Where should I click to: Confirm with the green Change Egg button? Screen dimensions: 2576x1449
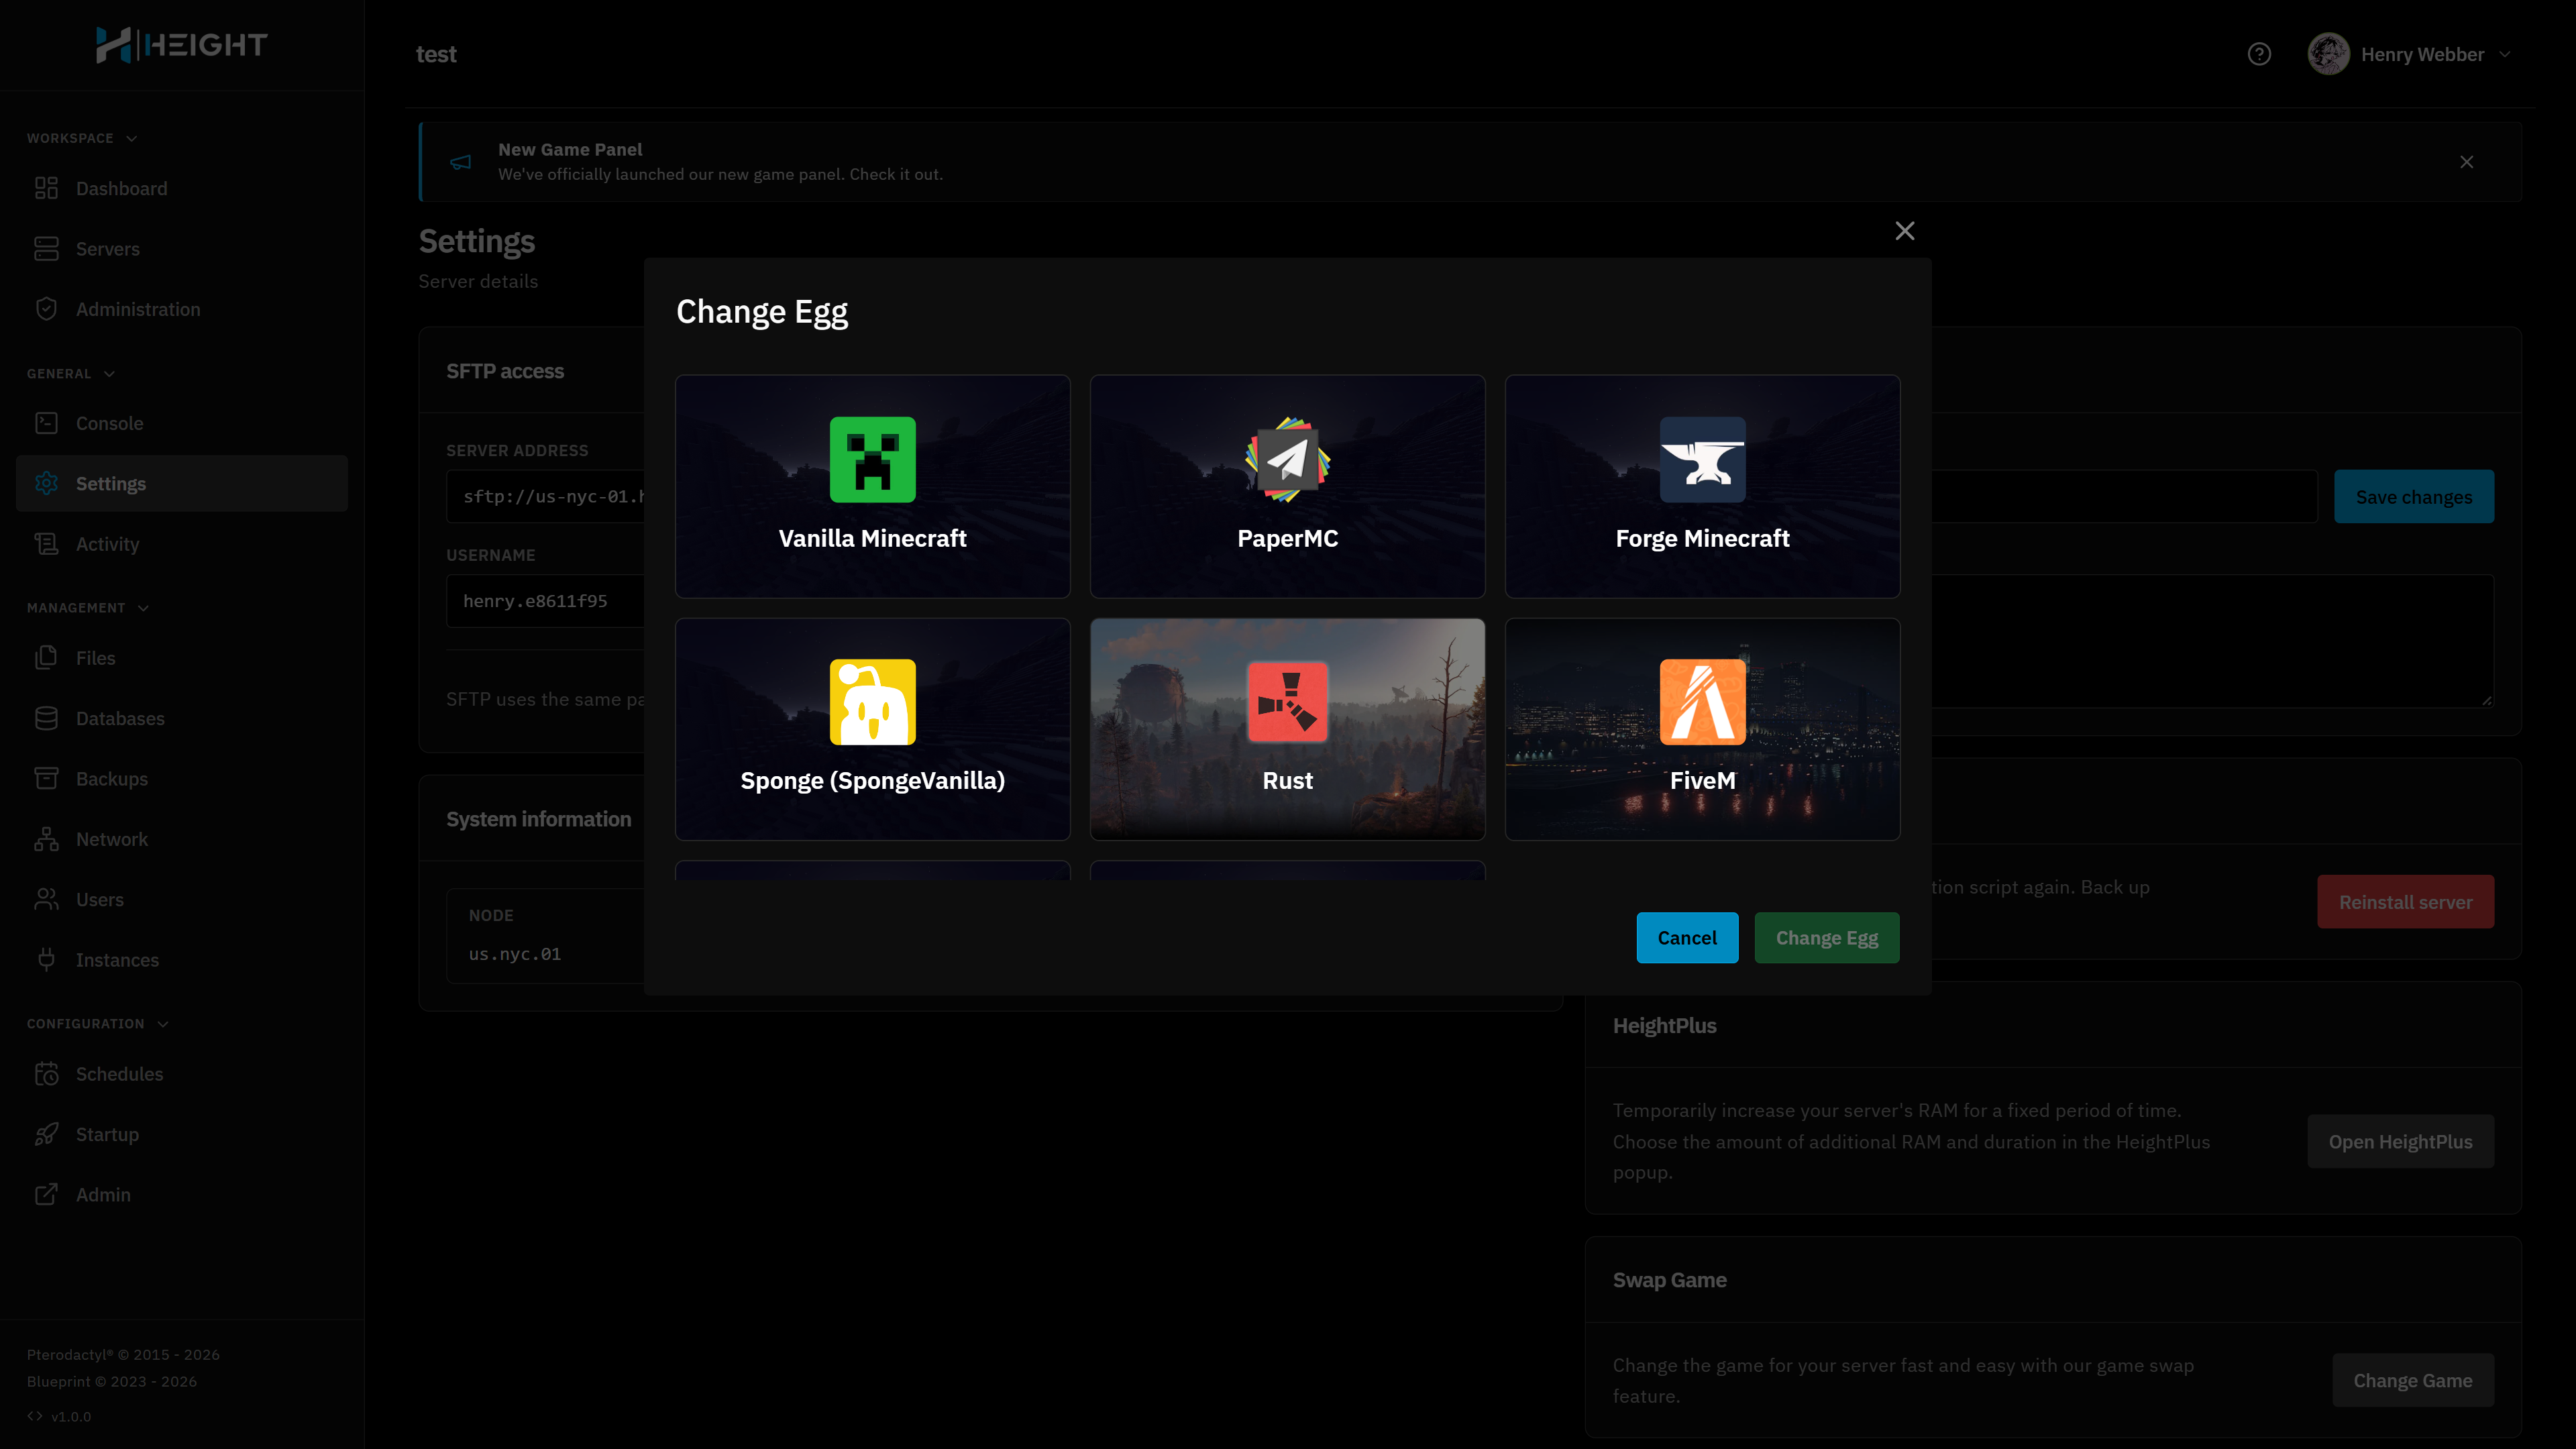[1826, 937]
